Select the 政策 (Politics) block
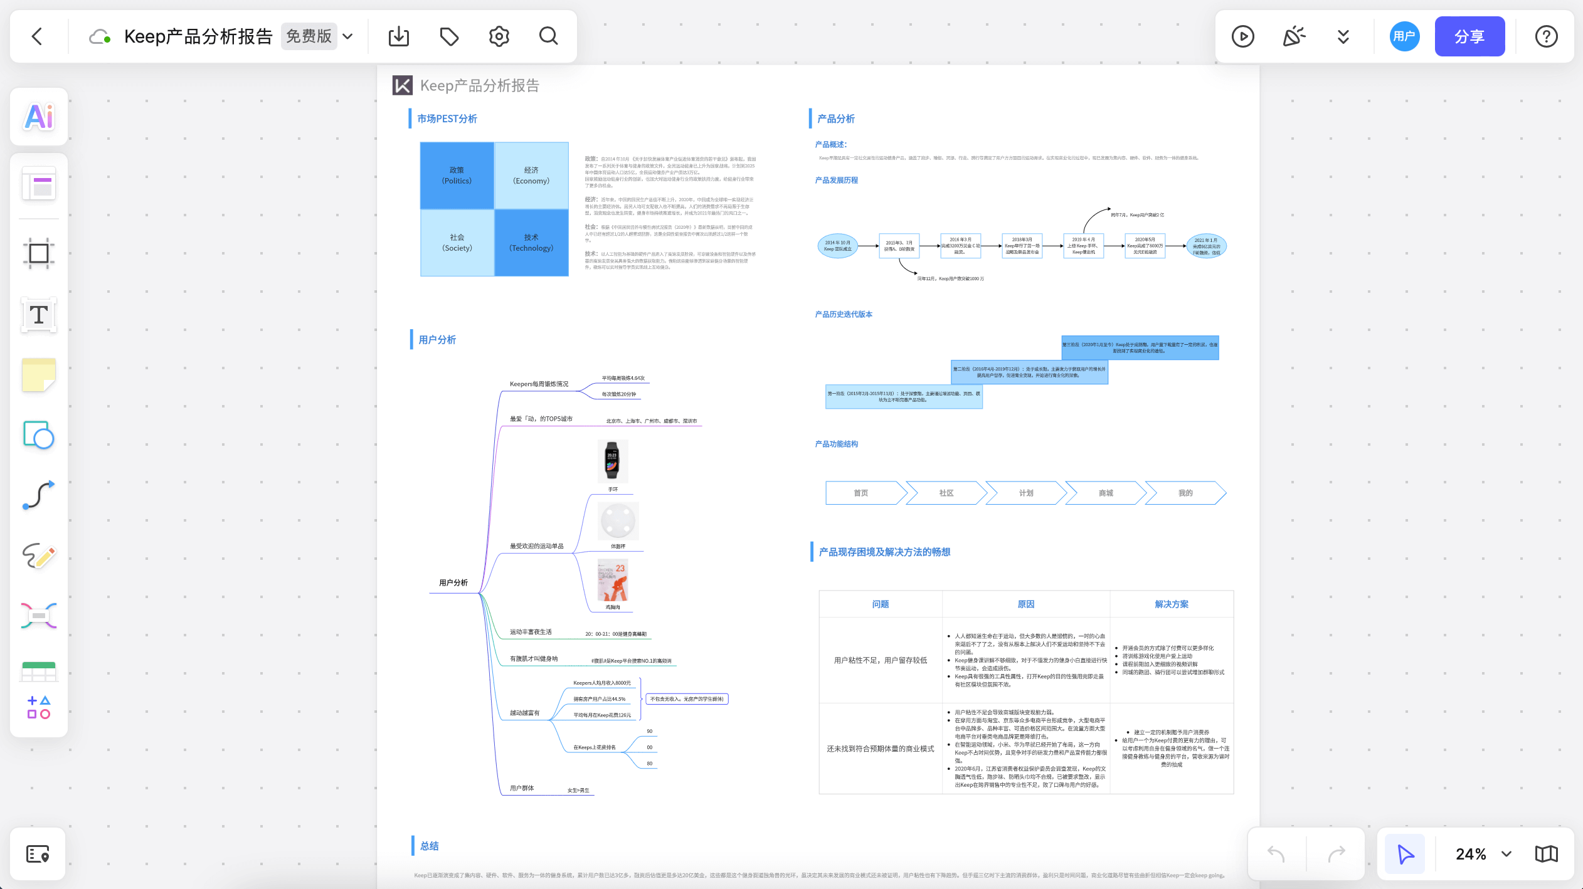Screen dimensions: 1583x889 (457, 176)
